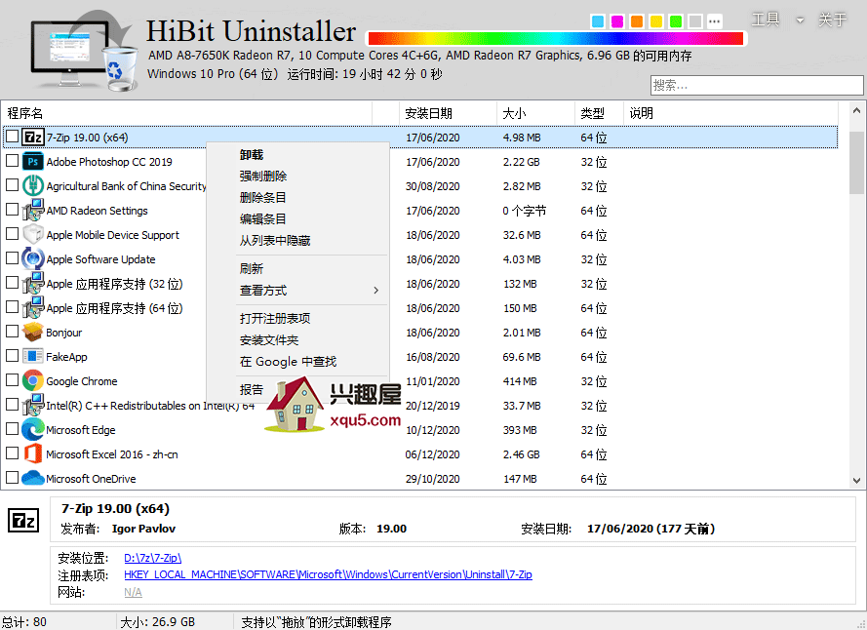Viewport: 867px width, 630px height.
Task: Enable the FakeApp checkbox
Action: tap(12, 355)
